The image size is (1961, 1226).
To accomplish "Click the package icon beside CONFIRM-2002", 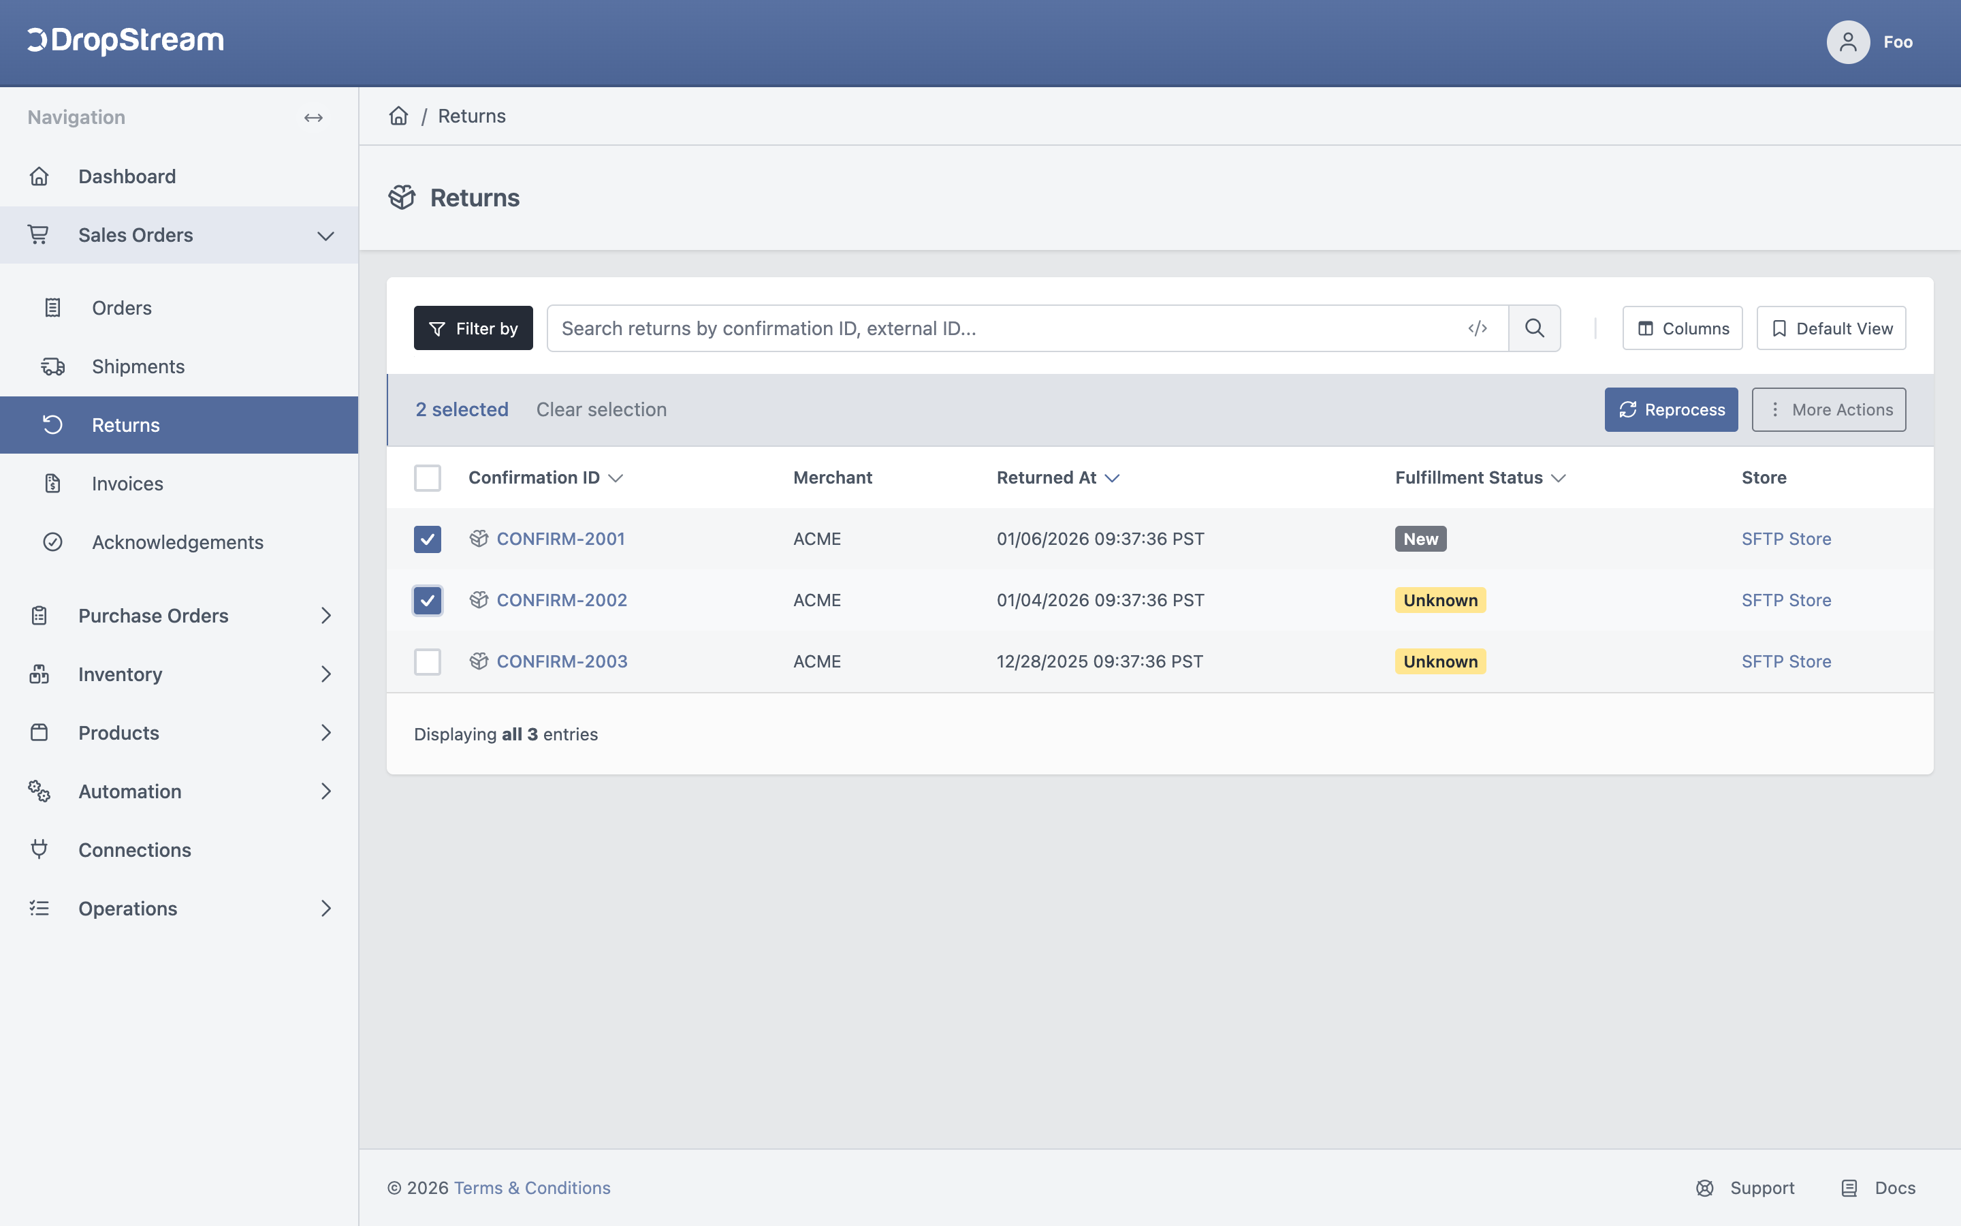I will [479, 600].
